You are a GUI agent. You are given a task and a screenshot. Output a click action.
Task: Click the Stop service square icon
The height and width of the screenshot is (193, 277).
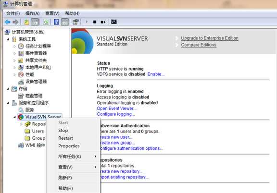(x=95, y=22)
